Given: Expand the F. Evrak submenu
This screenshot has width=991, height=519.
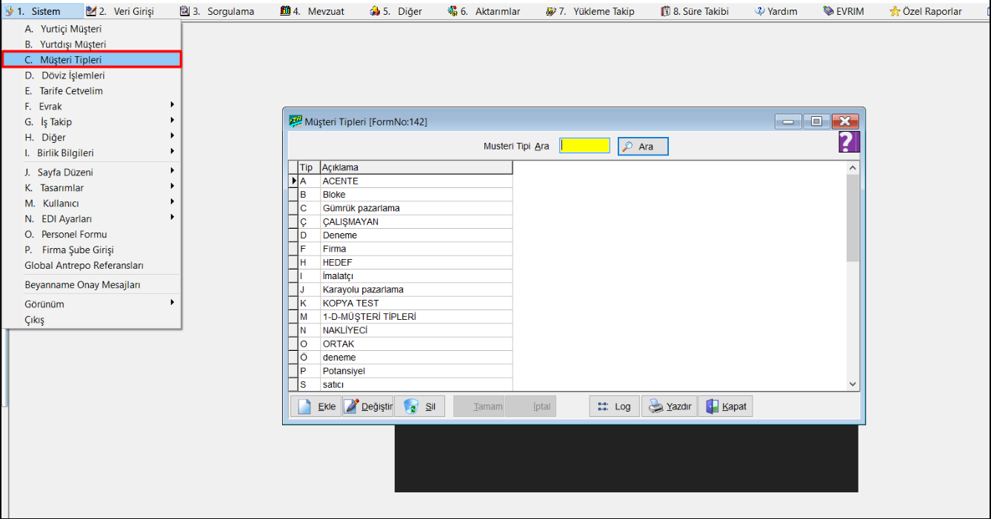Looking at the screenshot, I should pyautogui.click(x=92, y=107).
